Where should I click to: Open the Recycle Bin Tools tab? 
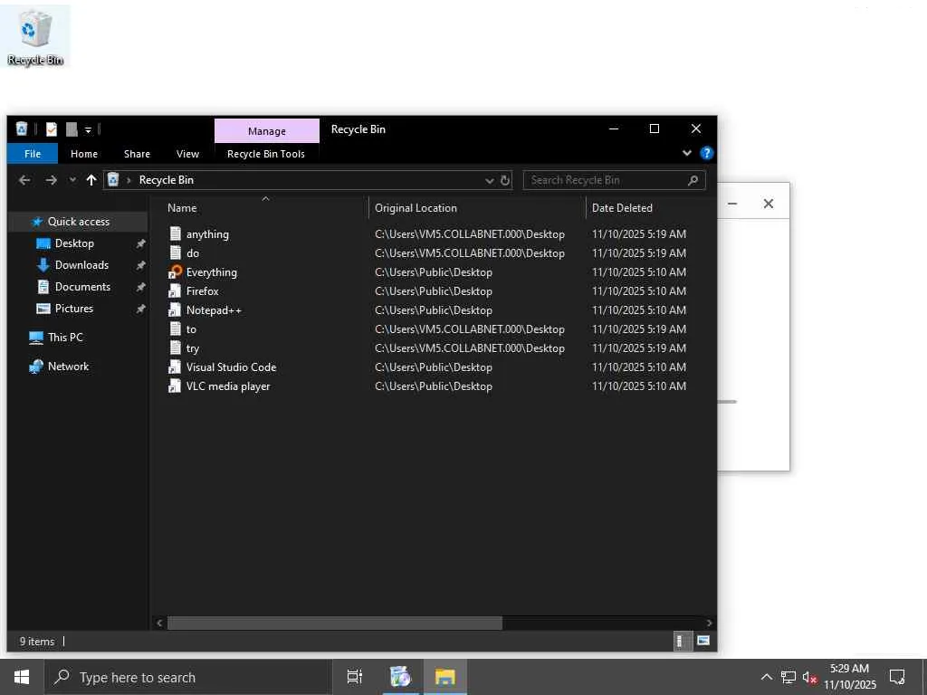[x=266, y=154]
